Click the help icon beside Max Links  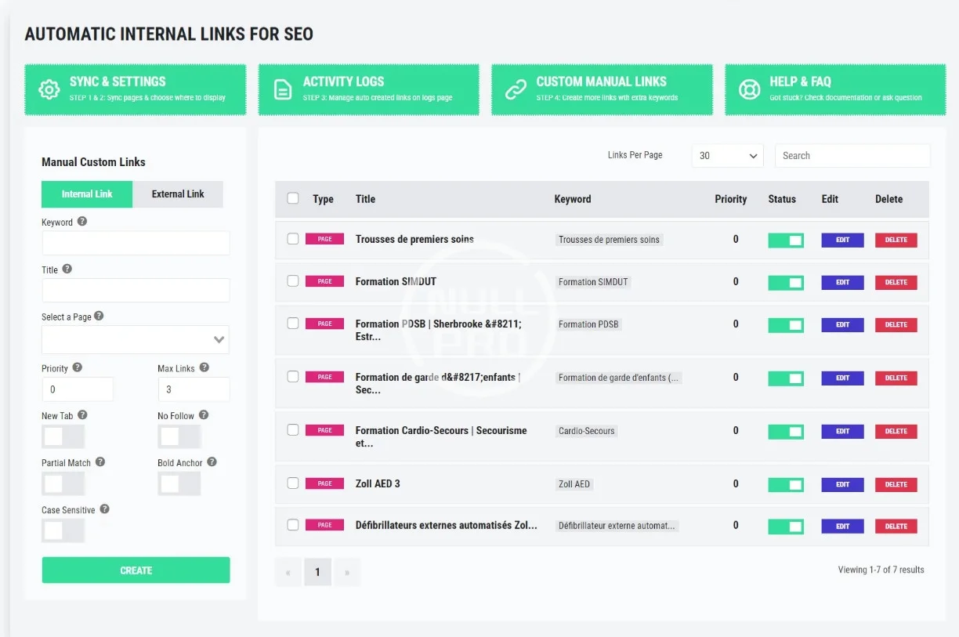click(204, 367)
